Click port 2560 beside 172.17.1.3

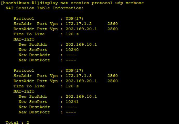pyautogui.click(x=112, y=76)
